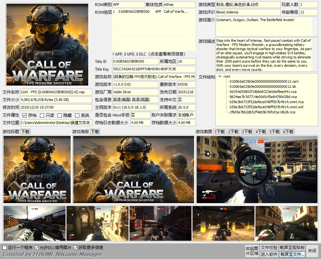Click 截屏至文件... to save screenshot

click(292, 254)
